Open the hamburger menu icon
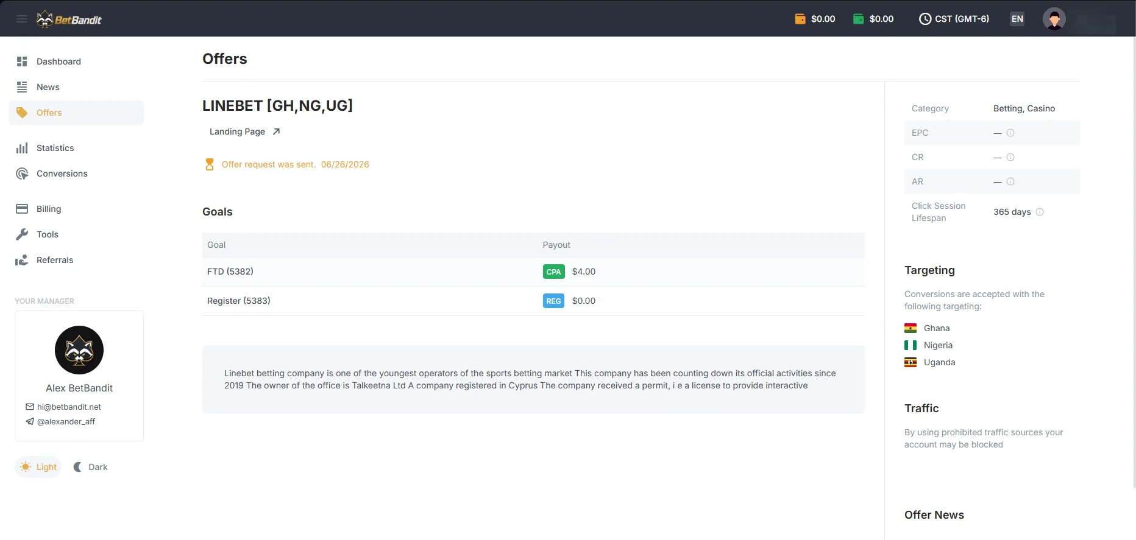The height and width of the screenshot is (540, 1136). tap(22, 19)
